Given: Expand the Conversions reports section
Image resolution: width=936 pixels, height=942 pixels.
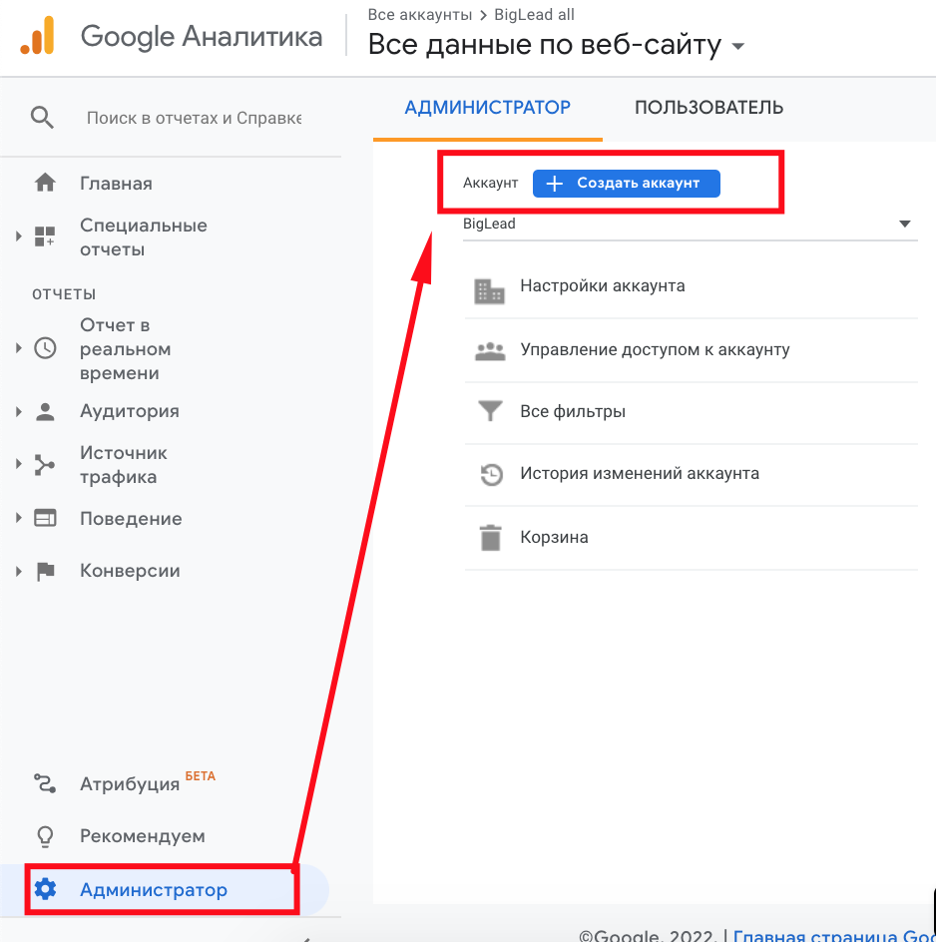Looking at the screenshot, I should coord(18,571).
